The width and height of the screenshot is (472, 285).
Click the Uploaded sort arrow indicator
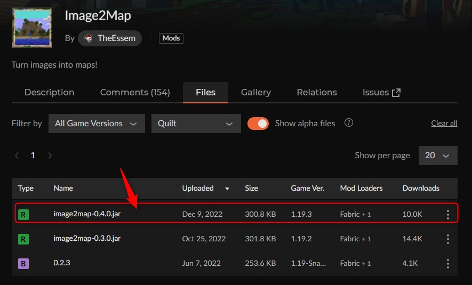click(x=227, y=189)
